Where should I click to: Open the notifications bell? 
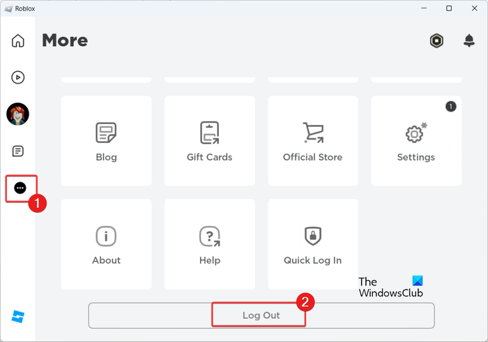[x=469, y=40]
